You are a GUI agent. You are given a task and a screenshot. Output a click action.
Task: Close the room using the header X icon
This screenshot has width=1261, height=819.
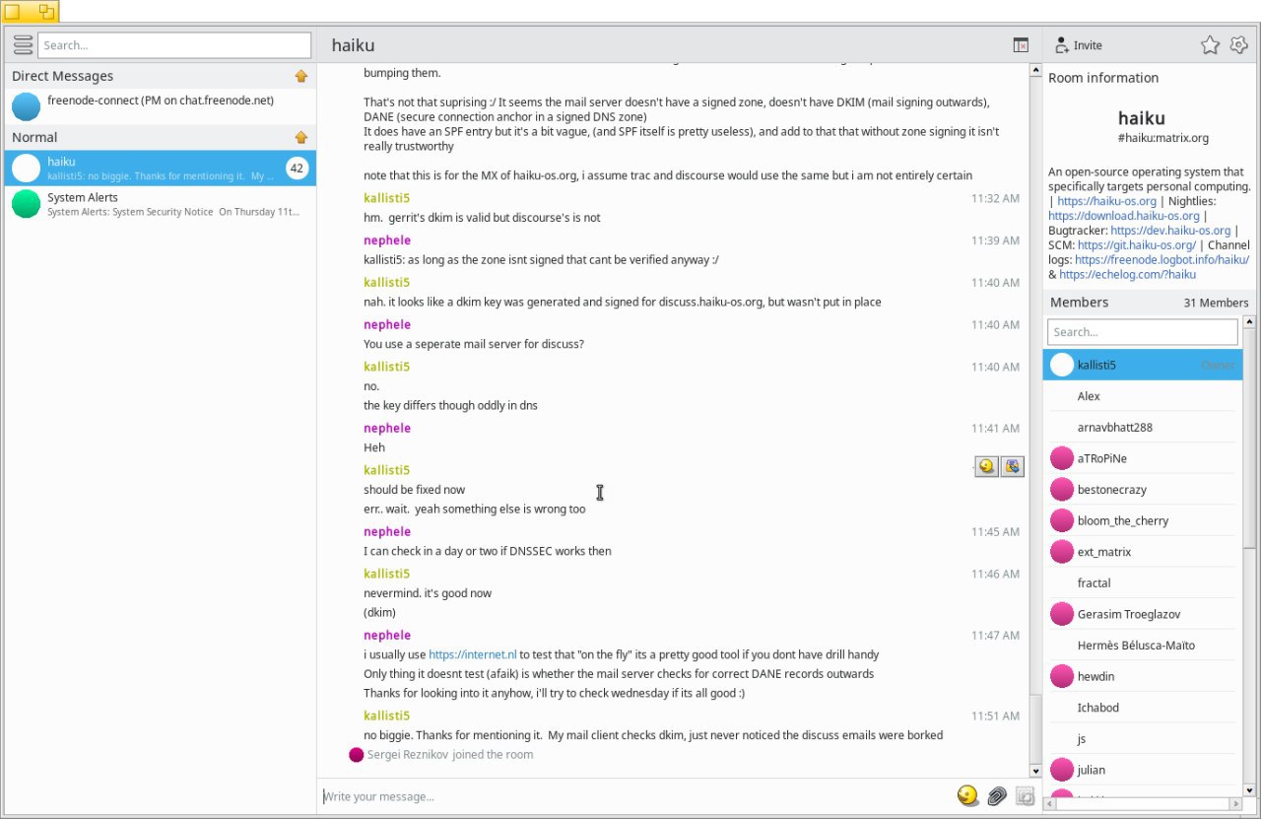click(1021, 45)
